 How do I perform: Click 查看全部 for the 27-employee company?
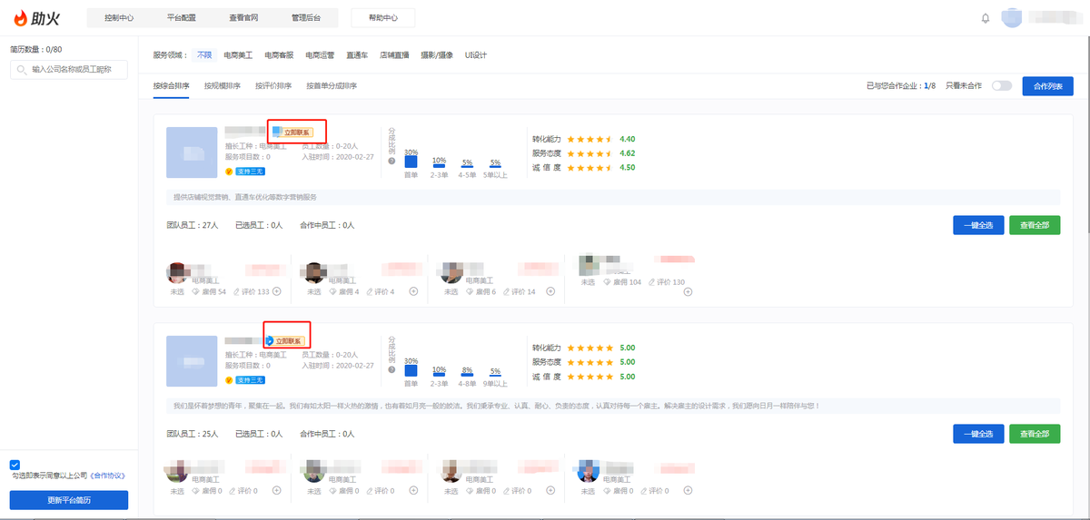(1035, 225)
